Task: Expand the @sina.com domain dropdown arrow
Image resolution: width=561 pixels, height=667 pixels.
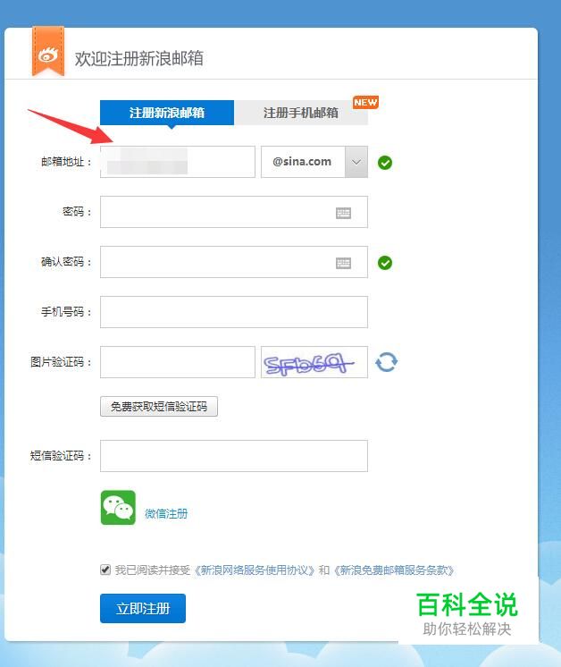Action: (356, 162)
